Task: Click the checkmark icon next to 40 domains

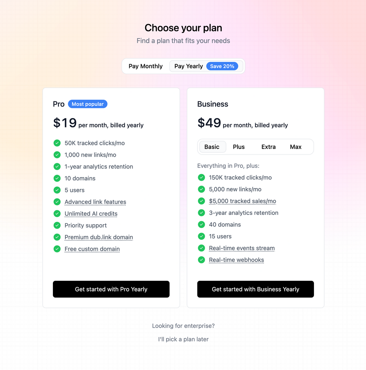Action: pos(201,224)
